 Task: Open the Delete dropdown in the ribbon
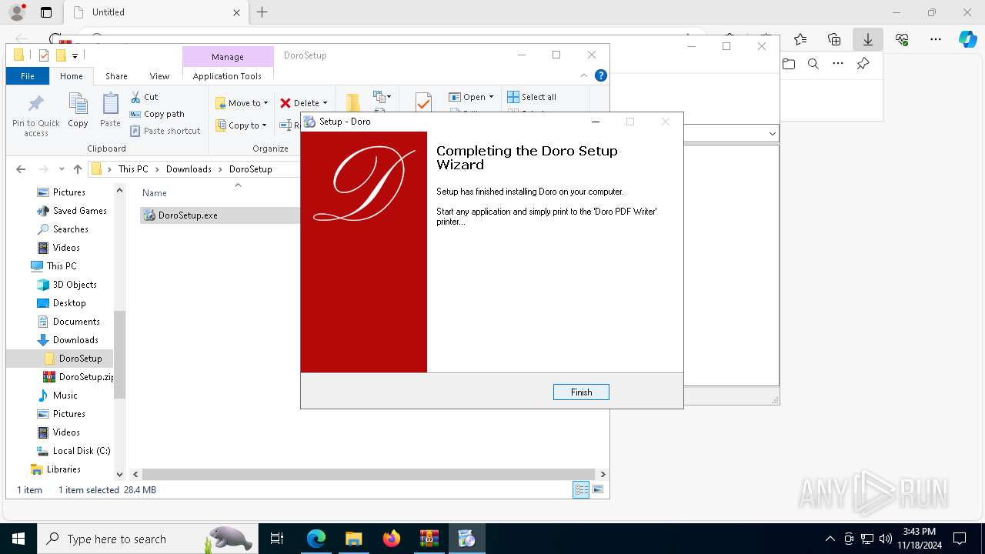click(303, 103)
